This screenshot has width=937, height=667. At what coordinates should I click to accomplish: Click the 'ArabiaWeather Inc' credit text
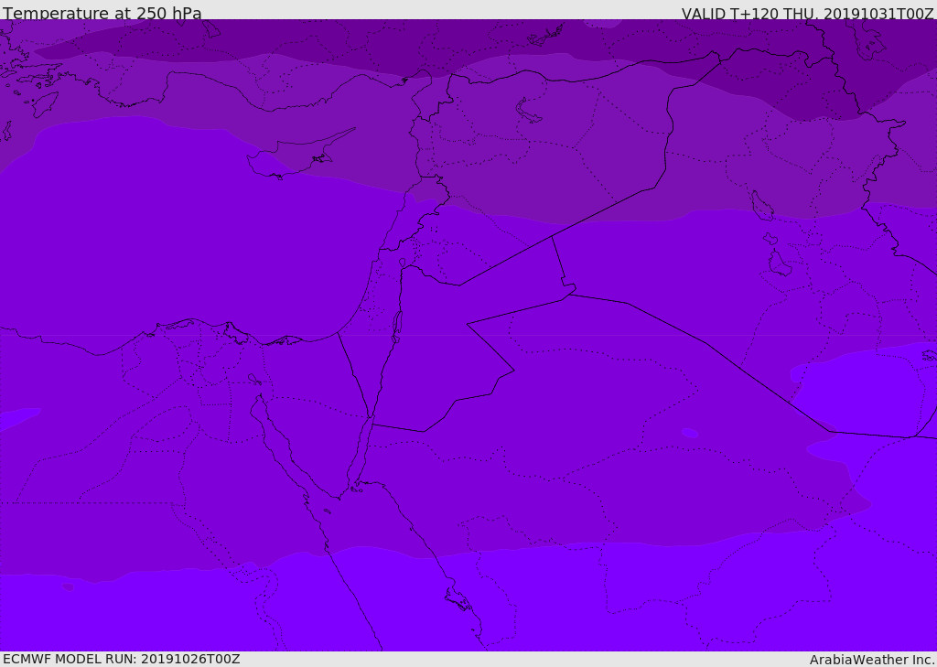pyautogui.click(x=871, y=660)
